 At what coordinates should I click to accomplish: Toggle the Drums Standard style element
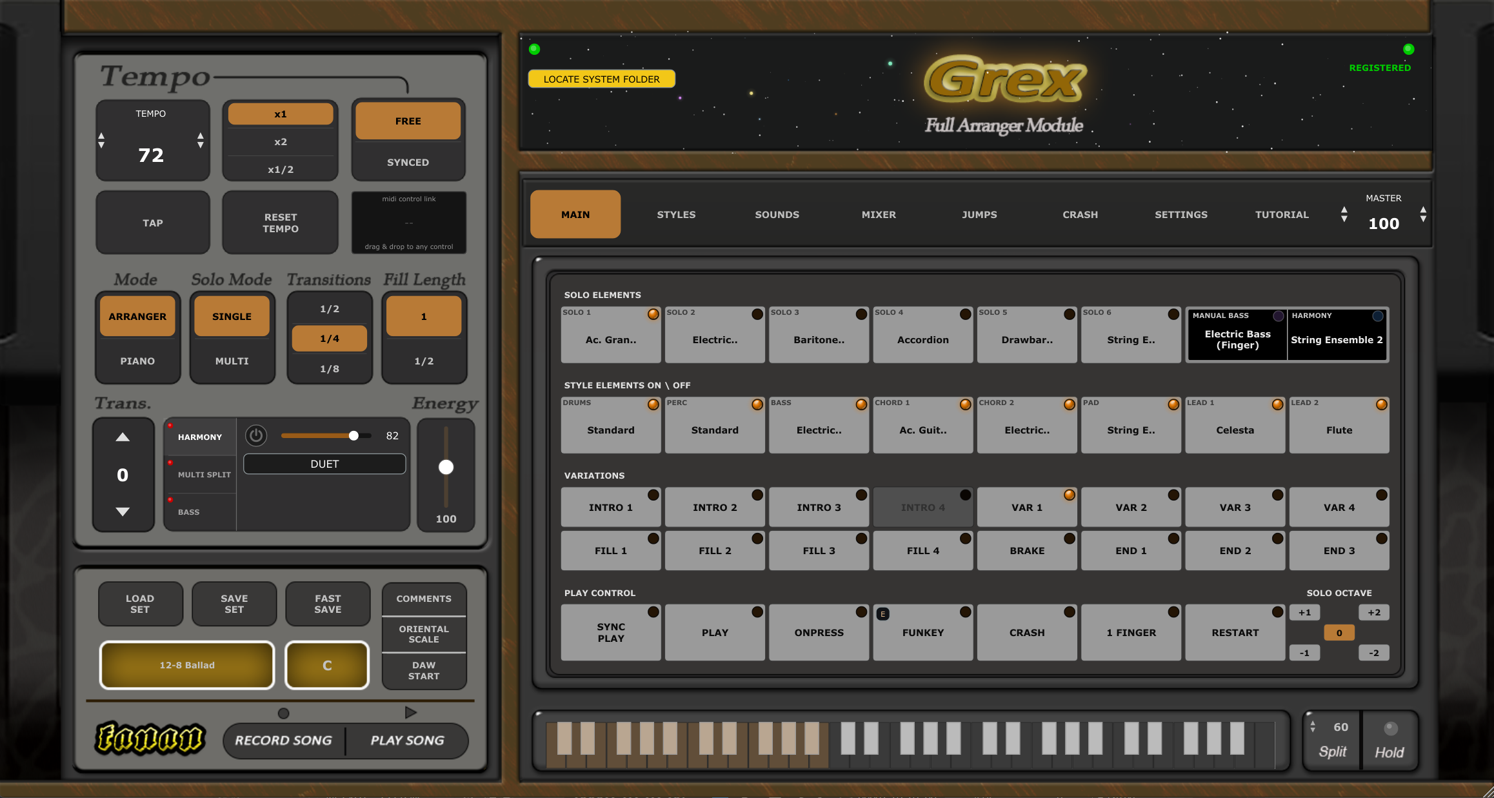pyautogui.click(x=611, y=425)
